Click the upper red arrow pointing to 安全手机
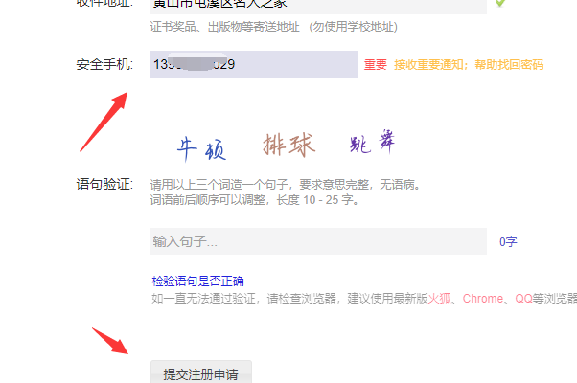The height and width of the screenshot is (383, 577). [x=104, y=122]
